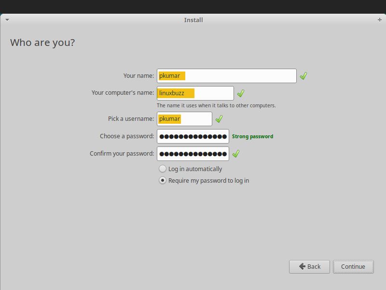Click the green checkmark beside the username field
The image size is (386, 290).
219,119
